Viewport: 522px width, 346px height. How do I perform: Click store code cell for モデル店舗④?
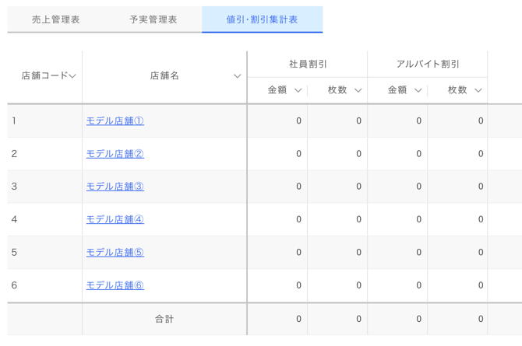[44, 219]
